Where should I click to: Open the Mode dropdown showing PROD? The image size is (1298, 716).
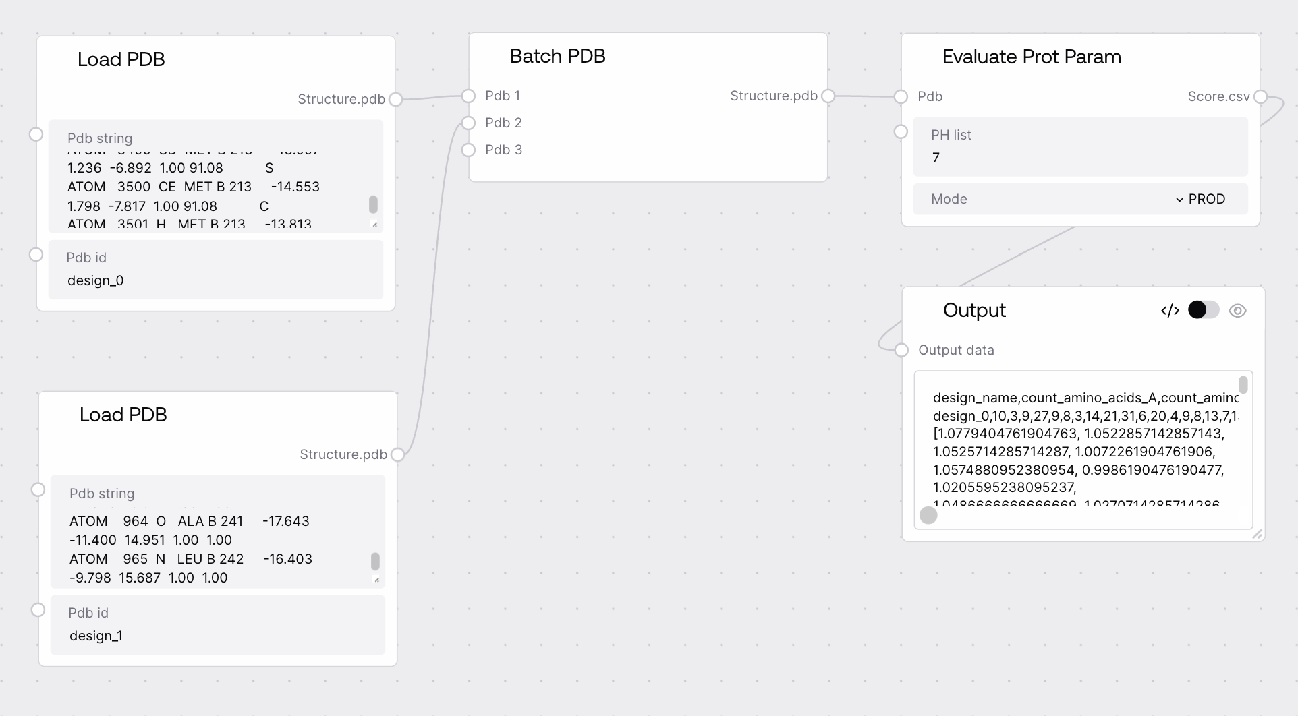point(1201,199)
